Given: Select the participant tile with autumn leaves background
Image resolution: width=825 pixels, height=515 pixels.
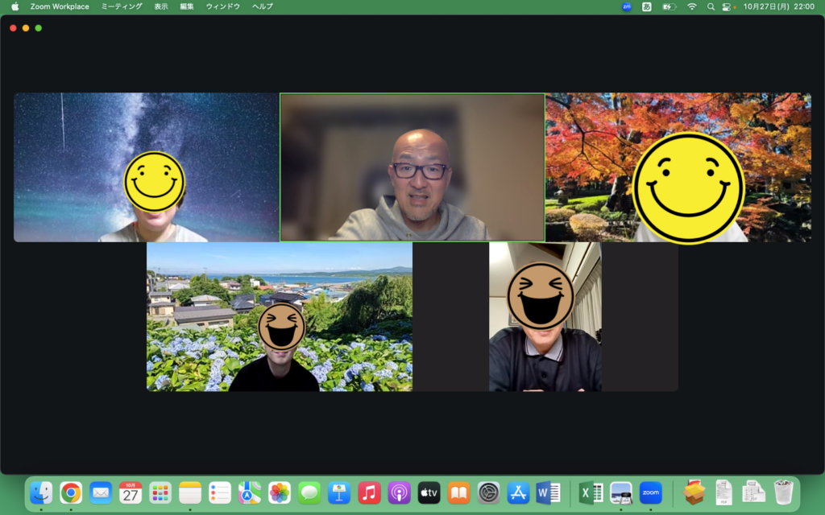Looking at the screenshot, I should click(x=678, y=167).
